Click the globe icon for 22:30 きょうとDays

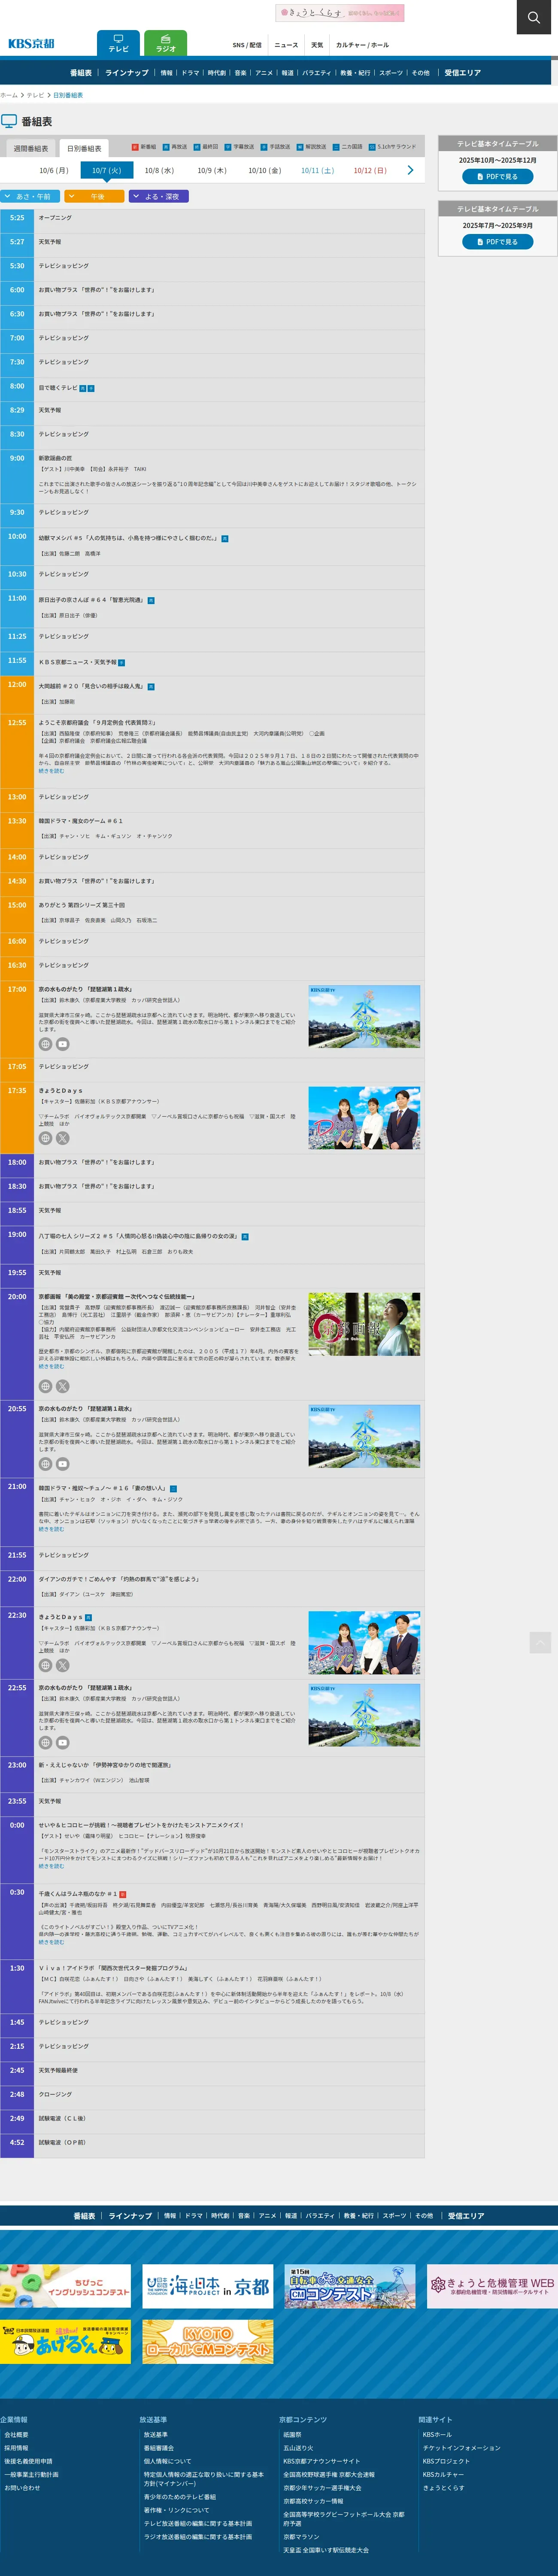[45, 1665]
